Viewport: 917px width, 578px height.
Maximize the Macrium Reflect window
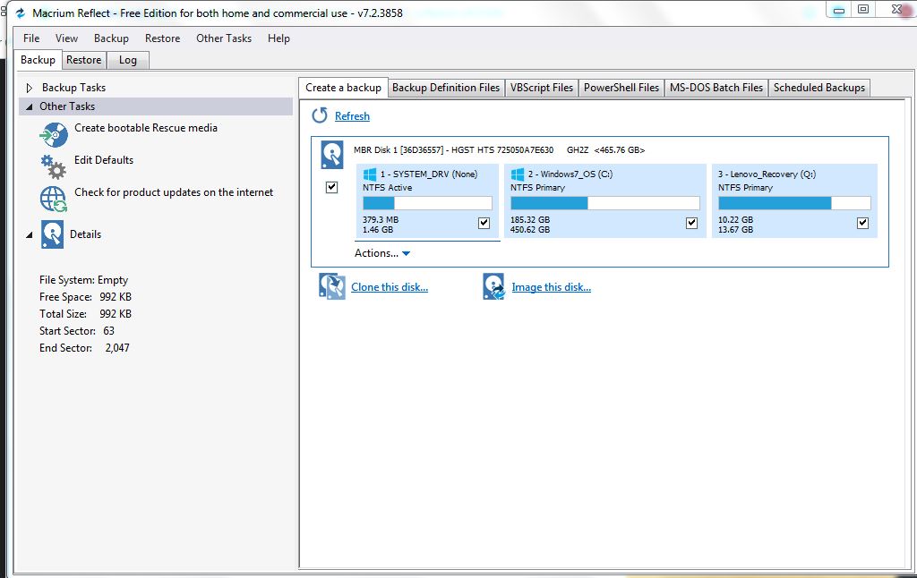(x=863, y=9)
